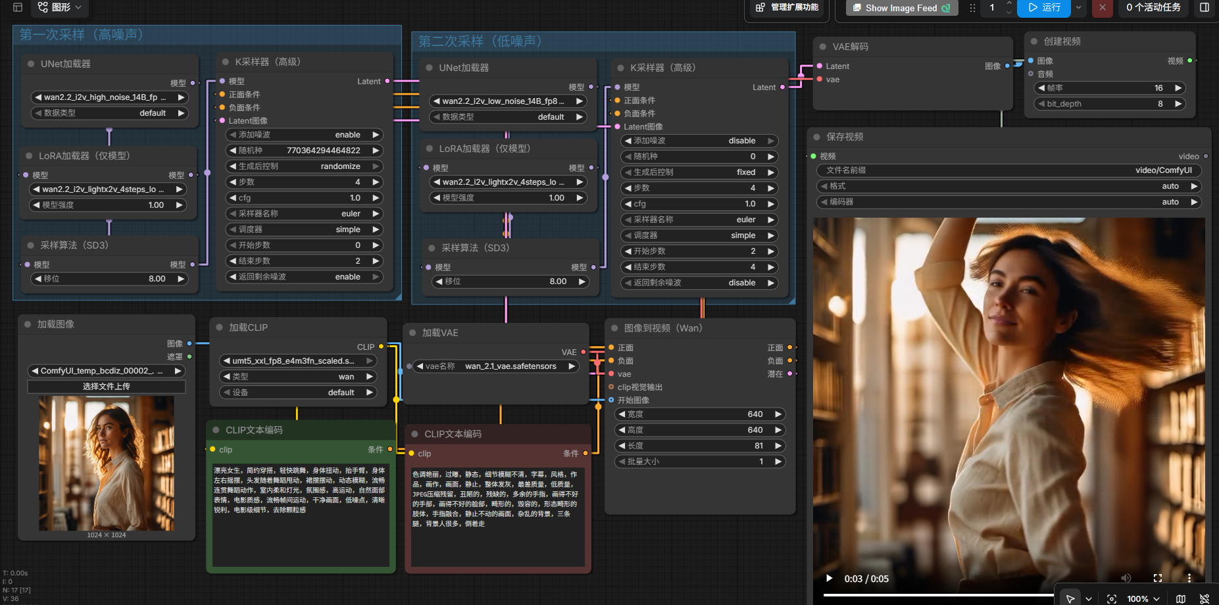Viewport: 1219px width, 605px height.
Task: Collapse the 图像到视频 (Wan) node dot
Action: click(614, 328)
